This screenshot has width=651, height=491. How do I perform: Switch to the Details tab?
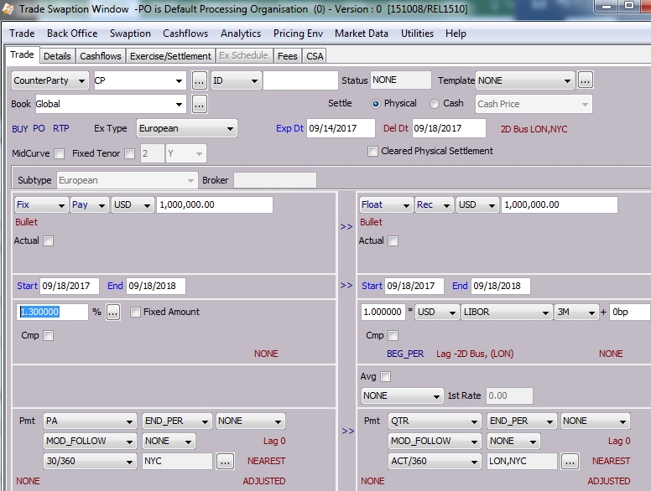pos(57,56)
